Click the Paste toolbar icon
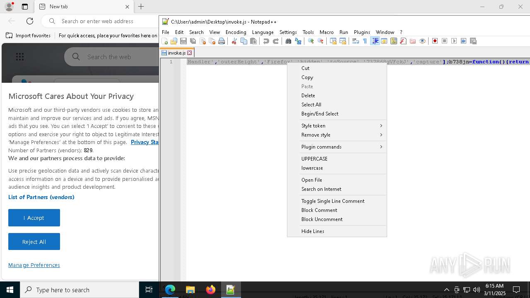Image resolution: width=530 pixels, height=298 pixels. 253,41
